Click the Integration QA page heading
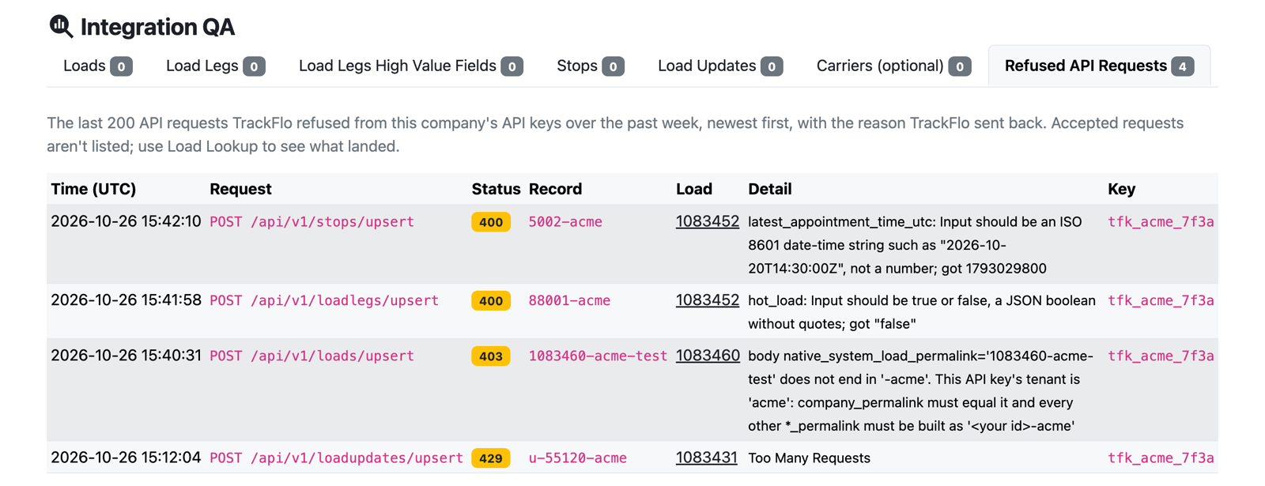Screen dimensions: 1265x486 [x=157, y=27]
